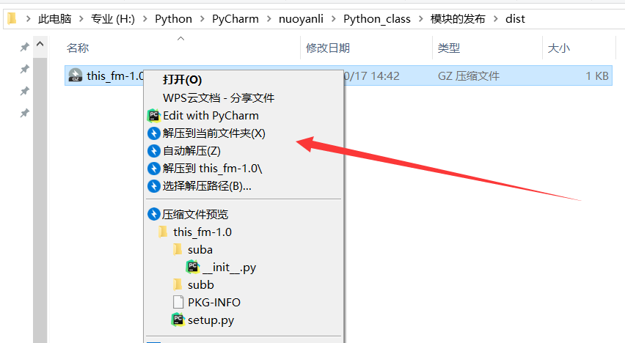Viewport: 625px width, 343px height.
Task: Click the PKG-INFO blank file icon
Action: [178, 303]
